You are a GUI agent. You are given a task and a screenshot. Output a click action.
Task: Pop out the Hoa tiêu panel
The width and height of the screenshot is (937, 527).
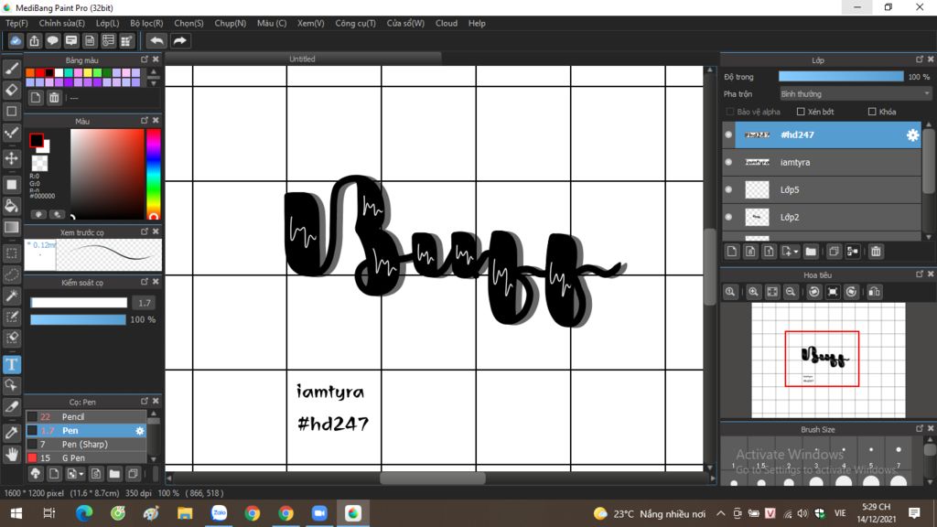tap(919, 274)
